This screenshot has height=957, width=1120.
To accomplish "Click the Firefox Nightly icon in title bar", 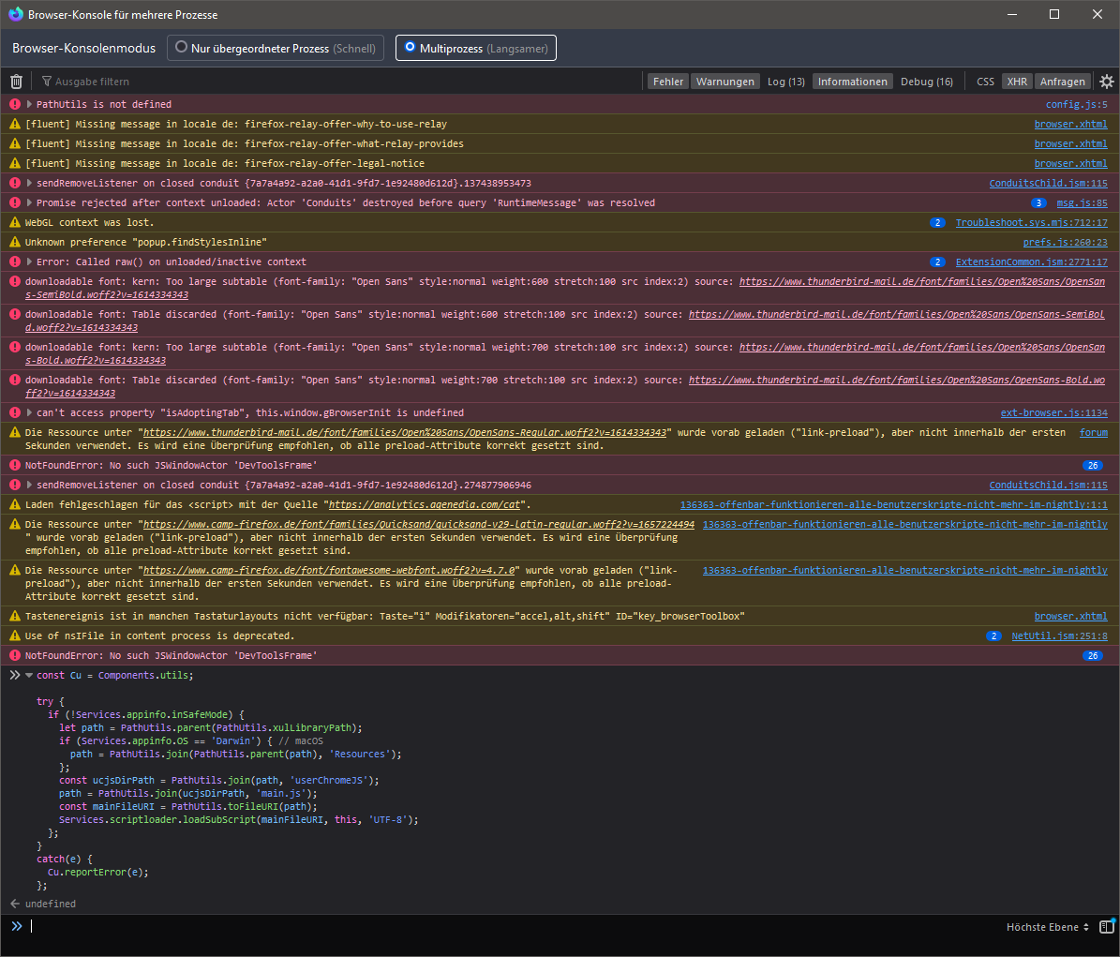I will coord(15,14).
